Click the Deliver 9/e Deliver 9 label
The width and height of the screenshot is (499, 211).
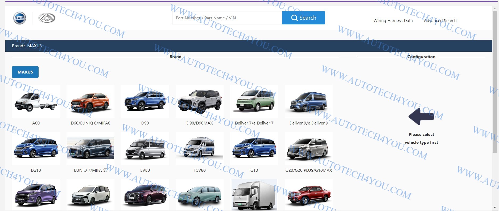tap(309, 123)
